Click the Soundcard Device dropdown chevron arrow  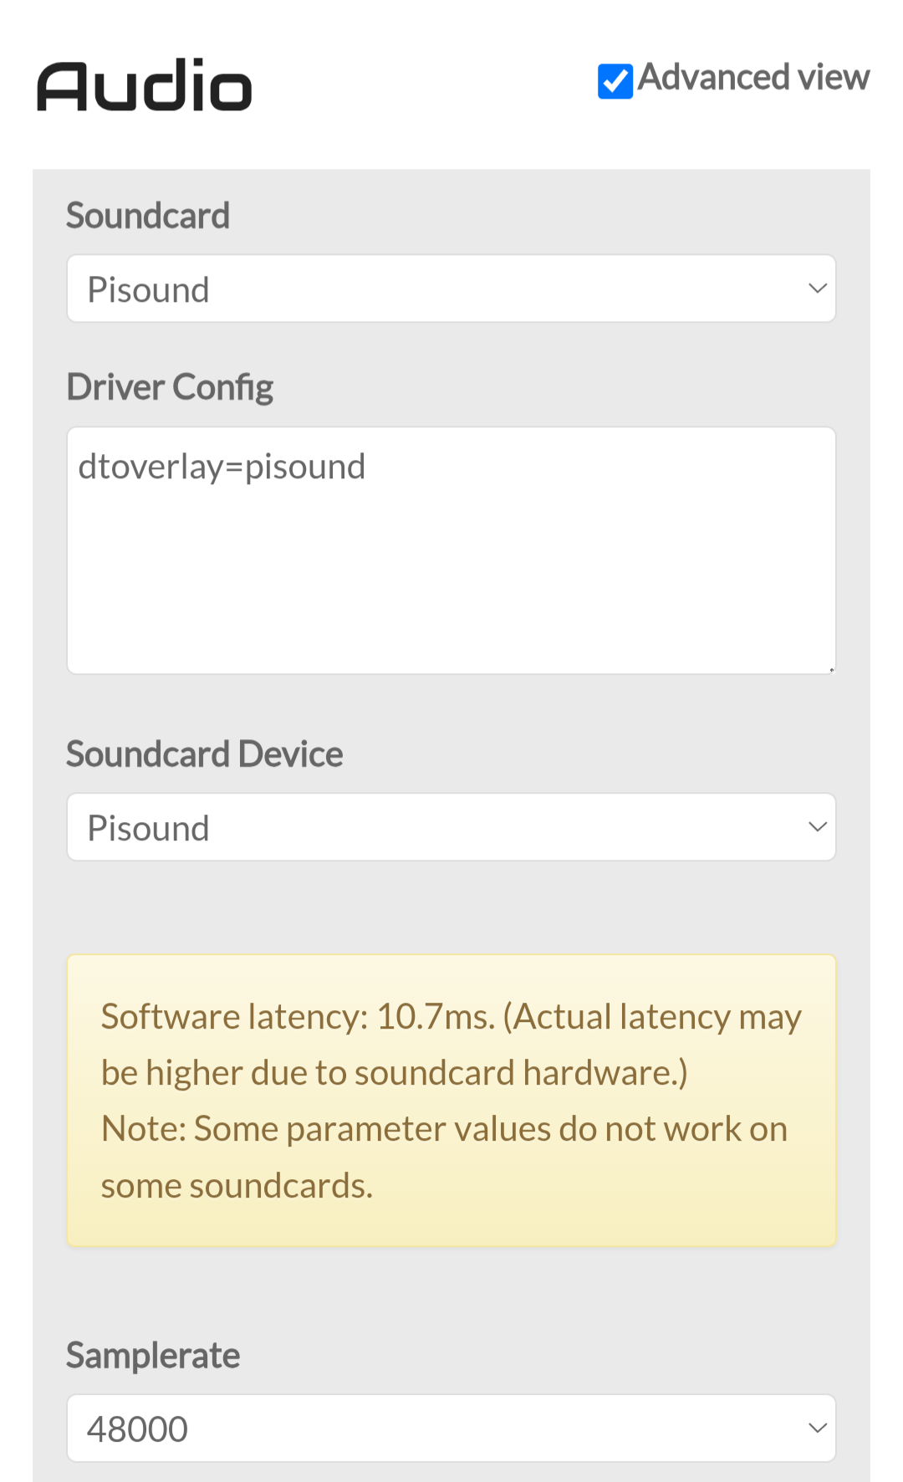point(817,828)
